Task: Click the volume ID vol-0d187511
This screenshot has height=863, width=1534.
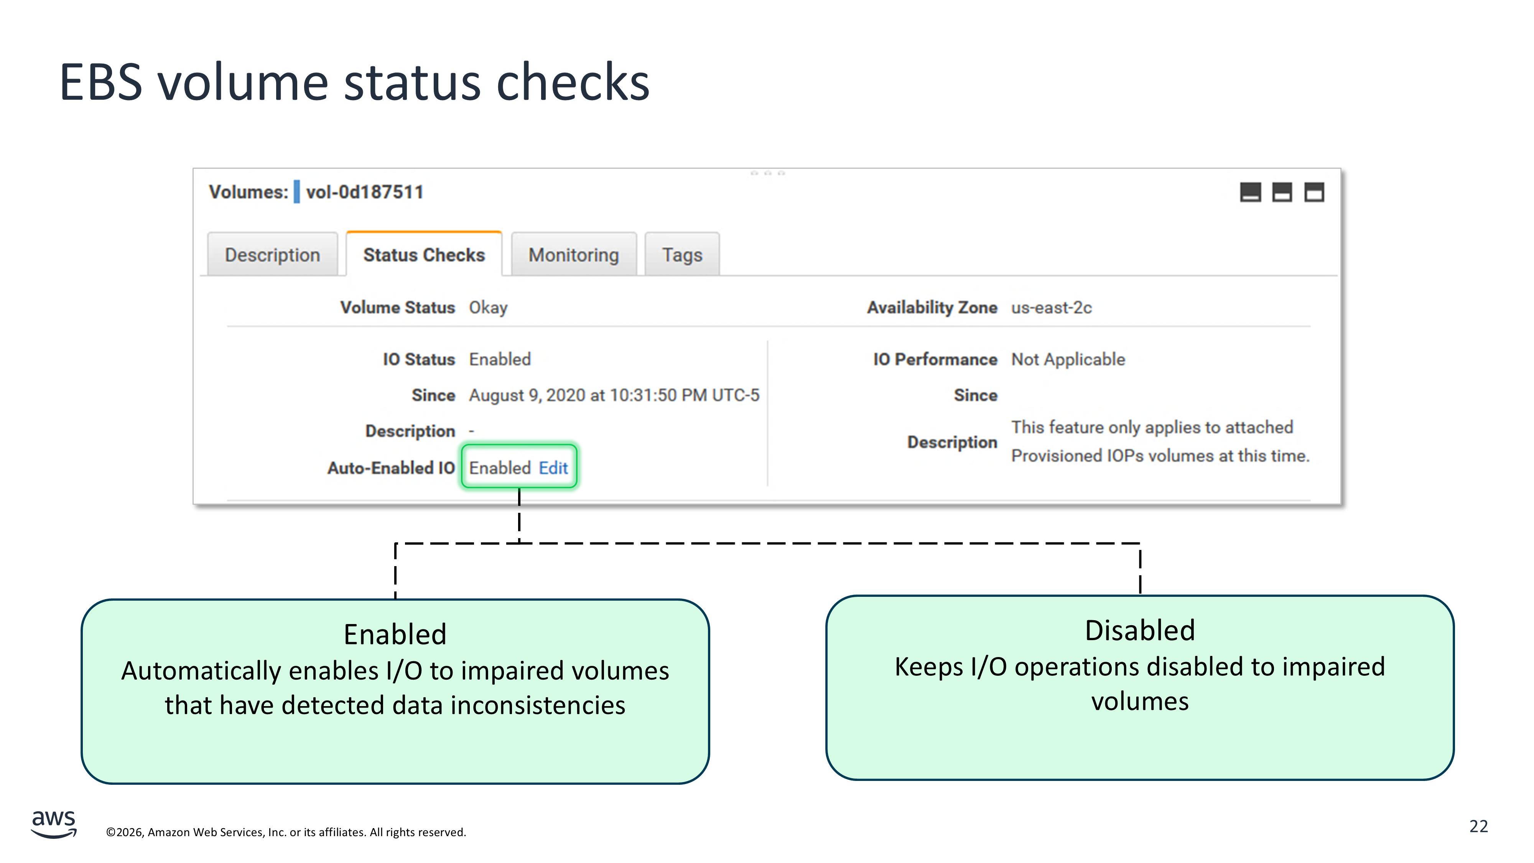Action: [364, 193]
